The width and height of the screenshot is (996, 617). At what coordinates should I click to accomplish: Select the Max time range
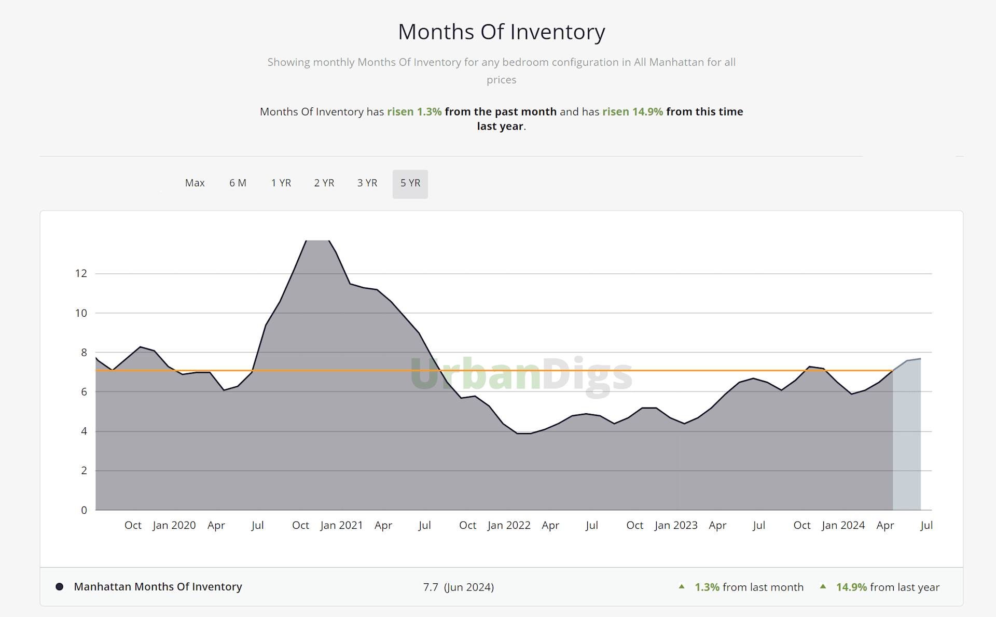[x=195, y=183]
